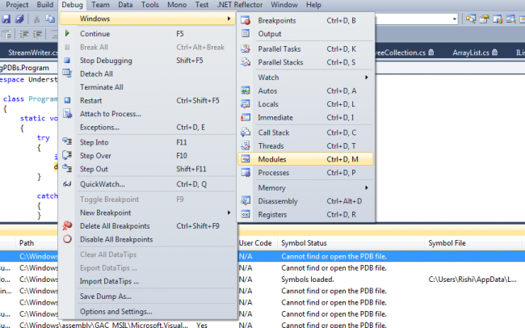Select the highlighted 'Cannot find or open the PDB file.' row
This screenshot has width=525, height=328.
tap(262, 256)
